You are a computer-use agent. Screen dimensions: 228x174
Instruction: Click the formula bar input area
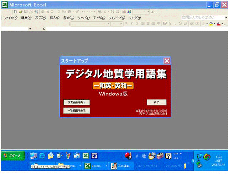point(137,29)
